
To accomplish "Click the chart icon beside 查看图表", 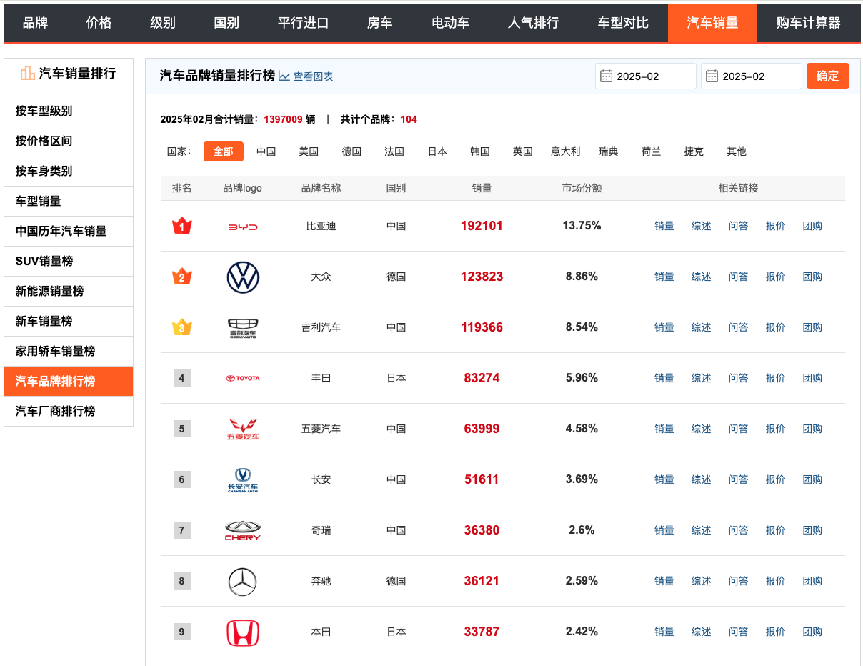I will (284, 76).
